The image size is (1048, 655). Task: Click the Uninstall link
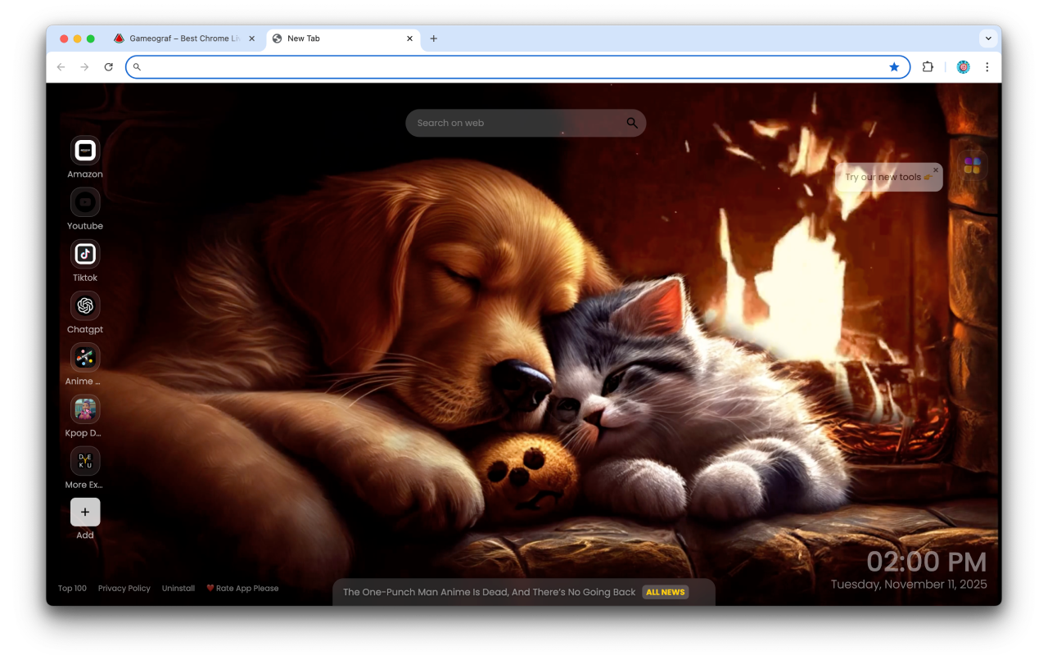178,589
